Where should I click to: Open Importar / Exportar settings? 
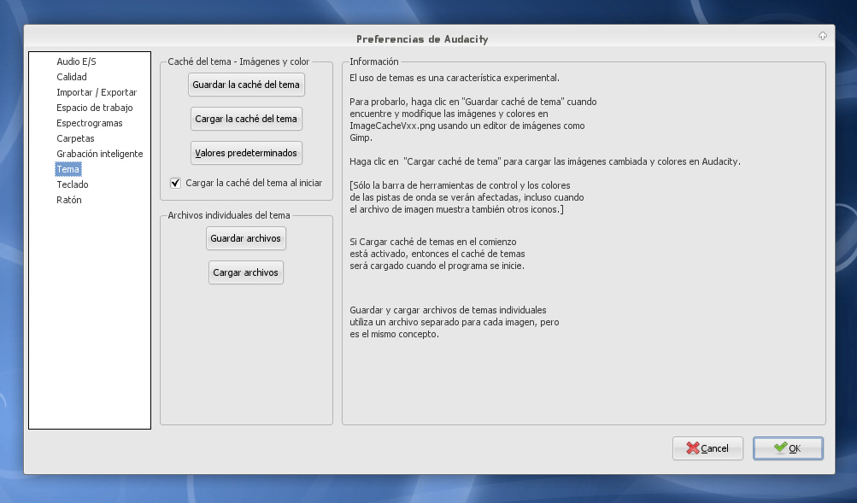pyautogui.click(x=97, y=92)
